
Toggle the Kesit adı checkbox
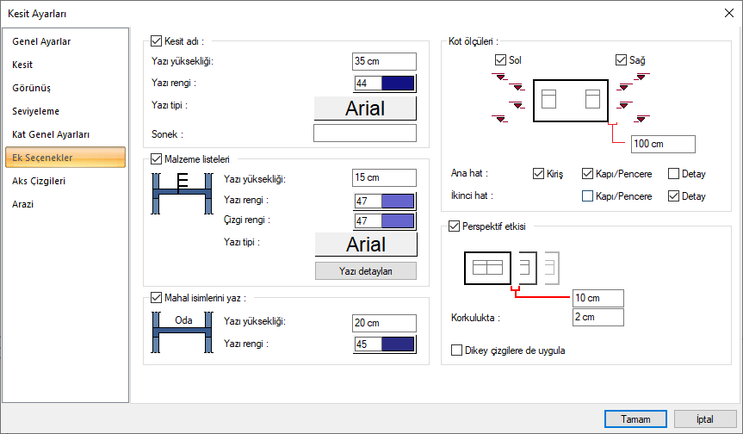157,41
